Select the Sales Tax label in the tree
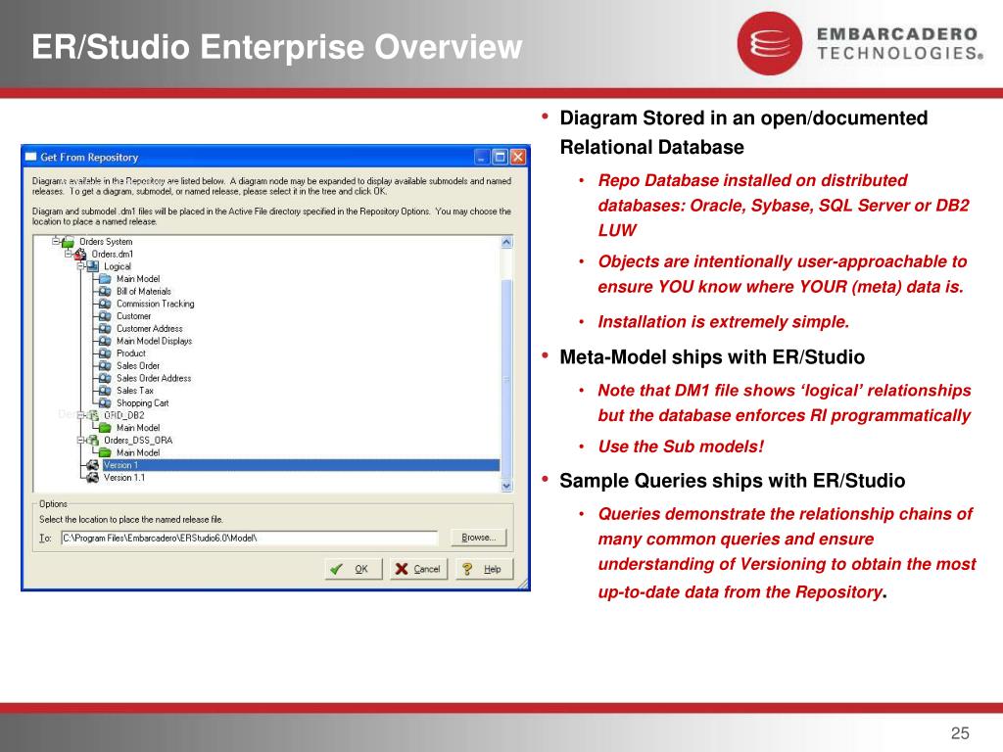 coord(135,391)
